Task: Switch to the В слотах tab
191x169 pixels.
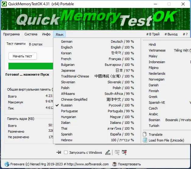Action: 36,44
